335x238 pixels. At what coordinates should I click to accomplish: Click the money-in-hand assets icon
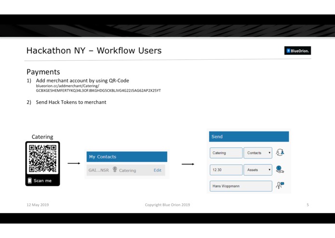pyautogui.click(x=280, y=170)
